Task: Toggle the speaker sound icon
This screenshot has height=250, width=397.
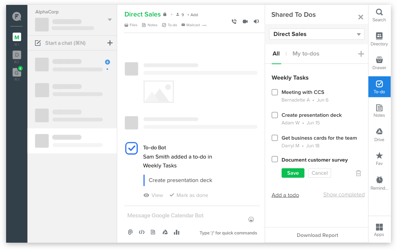Action: (x=256, y=21)
